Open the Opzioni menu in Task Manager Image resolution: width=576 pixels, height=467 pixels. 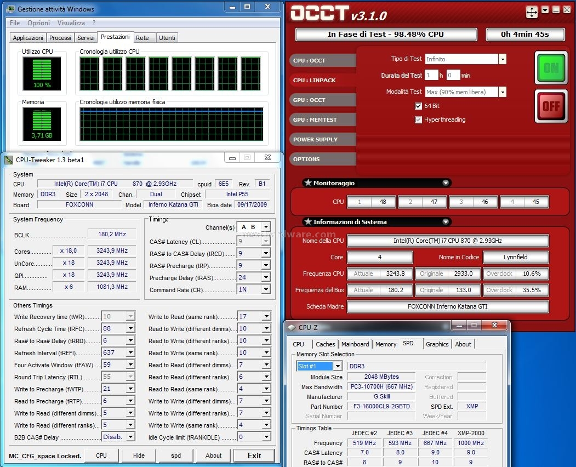(x=38, y=23)
